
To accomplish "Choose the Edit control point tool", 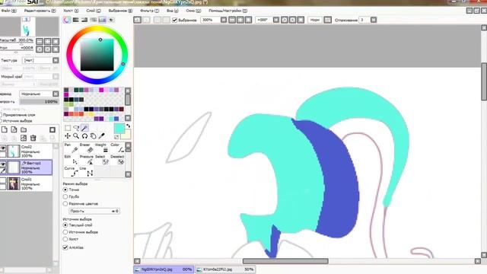I will [71, 160].
